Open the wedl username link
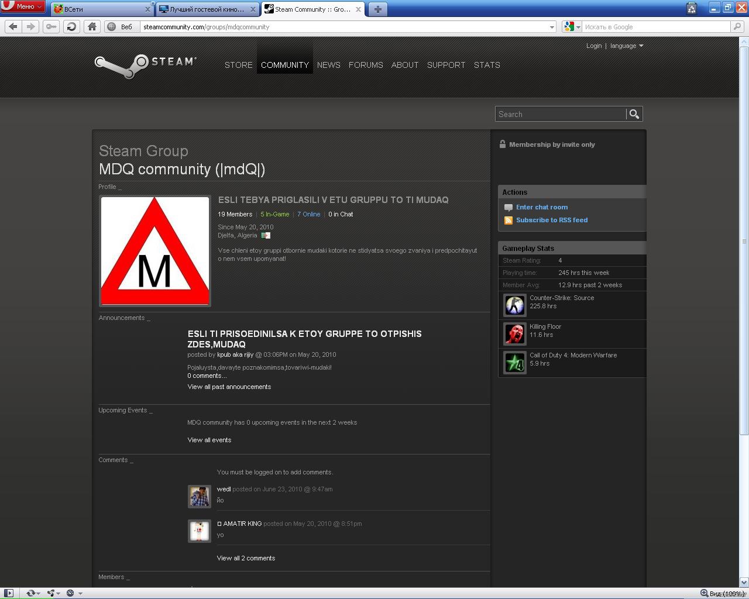 (x=224, y=489)
